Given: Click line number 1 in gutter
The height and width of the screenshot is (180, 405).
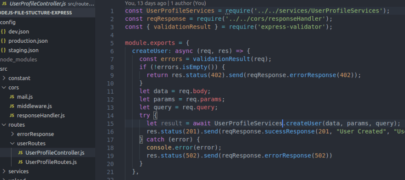Looking at the screenshot, I should [112, 11].
